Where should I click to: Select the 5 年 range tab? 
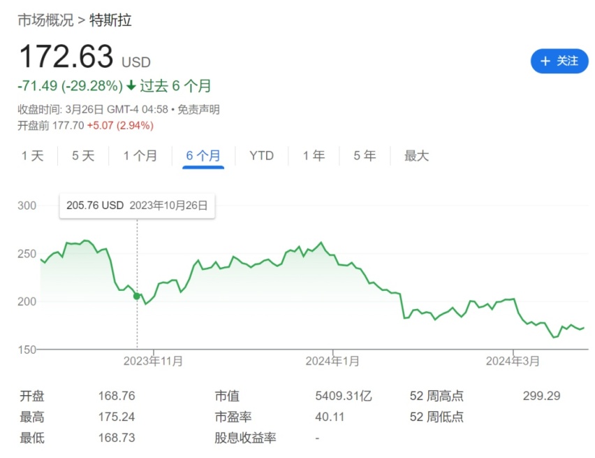[x=365, y=155]
